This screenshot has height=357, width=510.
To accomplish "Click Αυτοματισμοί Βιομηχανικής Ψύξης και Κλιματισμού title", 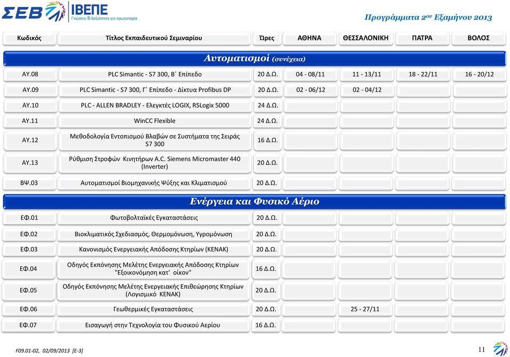I will tap(154, 183).
